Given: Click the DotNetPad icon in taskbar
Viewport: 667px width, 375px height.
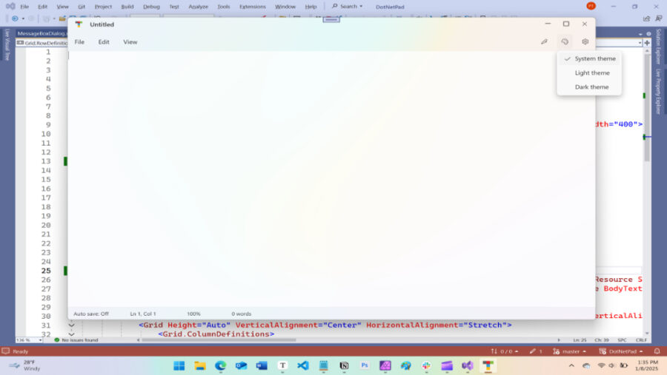Looking at the screenshot, I should click(x=488, y=365).
